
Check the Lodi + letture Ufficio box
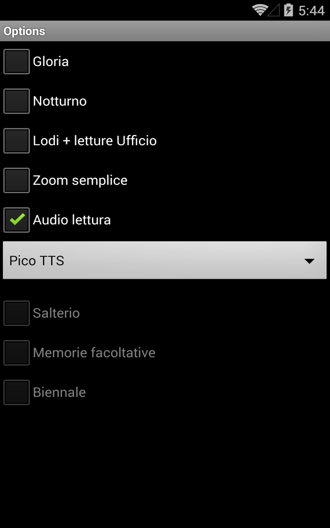click(16, 141)
